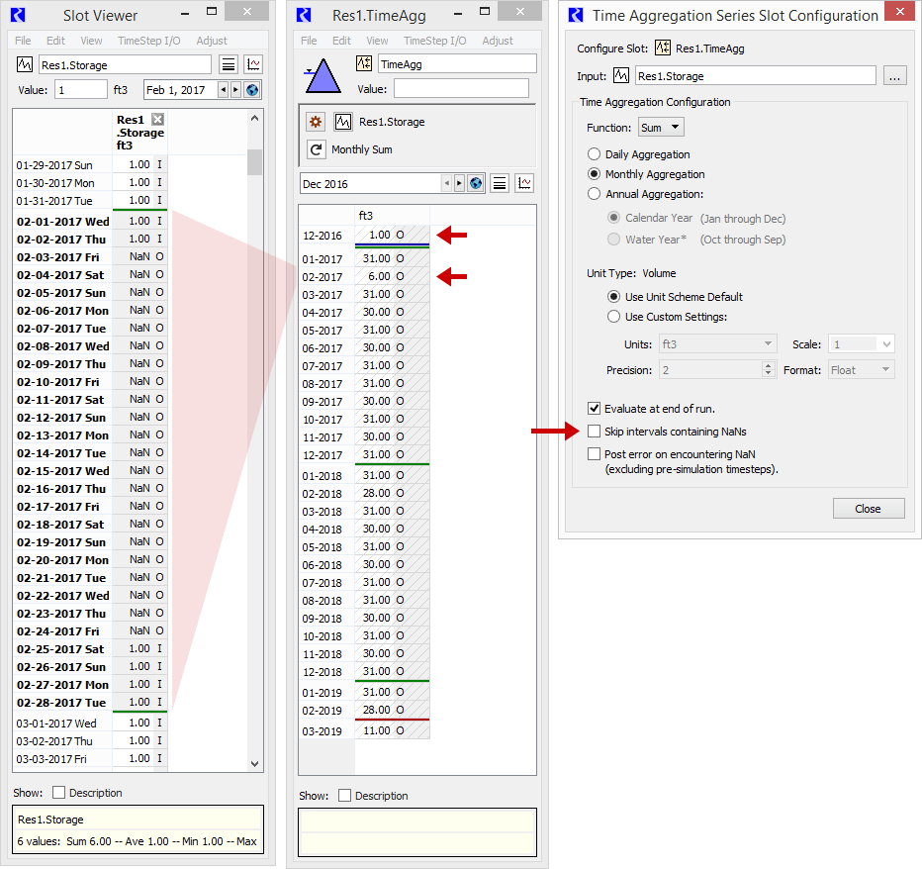Click RiverWare logo in Configuration dialog title bar
The height and width of the screenshot is (869, 922).
pos(576,15)
